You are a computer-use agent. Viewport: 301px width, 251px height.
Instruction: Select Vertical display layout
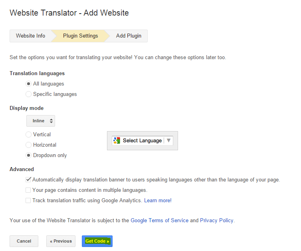(x=28, y=135)
